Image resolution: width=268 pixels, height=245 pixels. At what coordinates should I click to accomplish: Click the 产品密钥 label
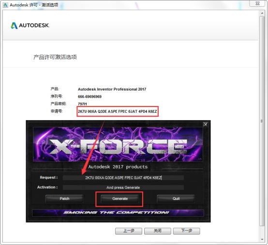click(x=59, y=104)
